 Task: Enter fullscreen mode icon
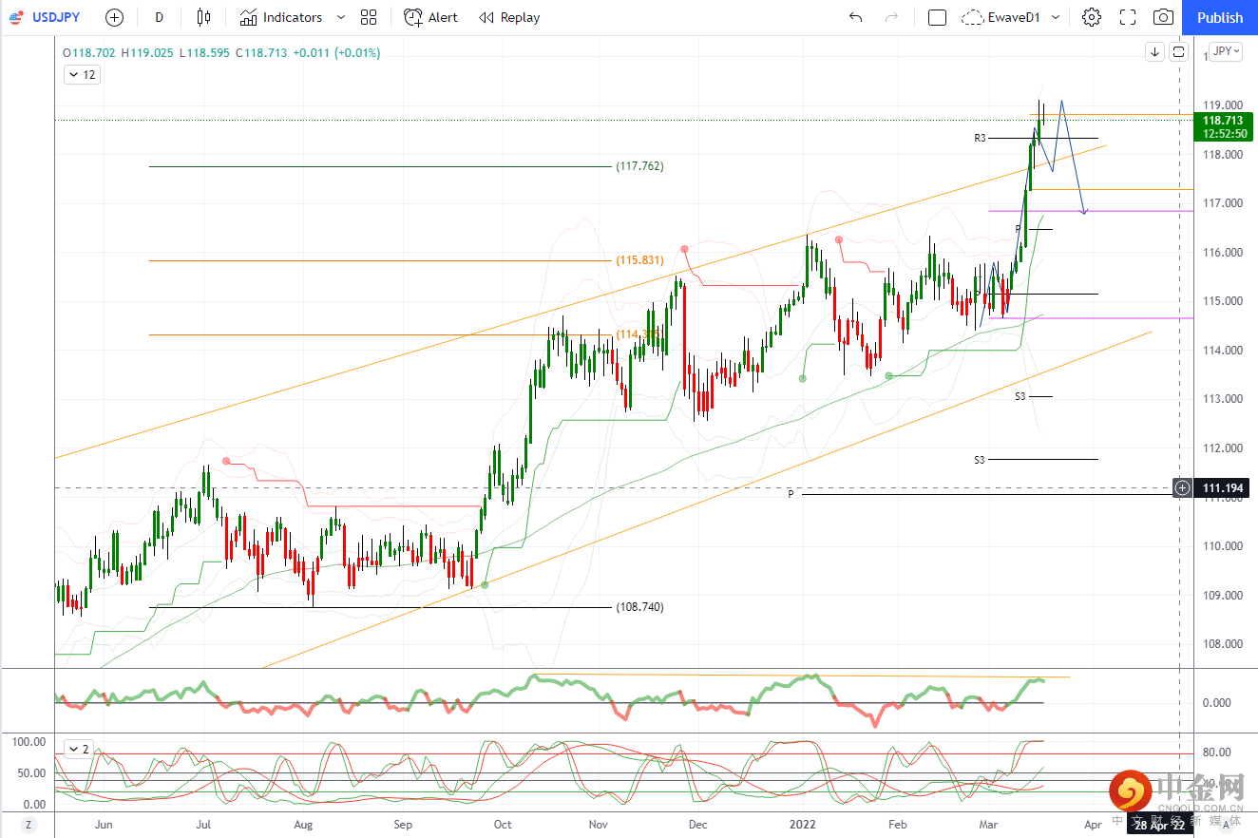[1128, 17]
